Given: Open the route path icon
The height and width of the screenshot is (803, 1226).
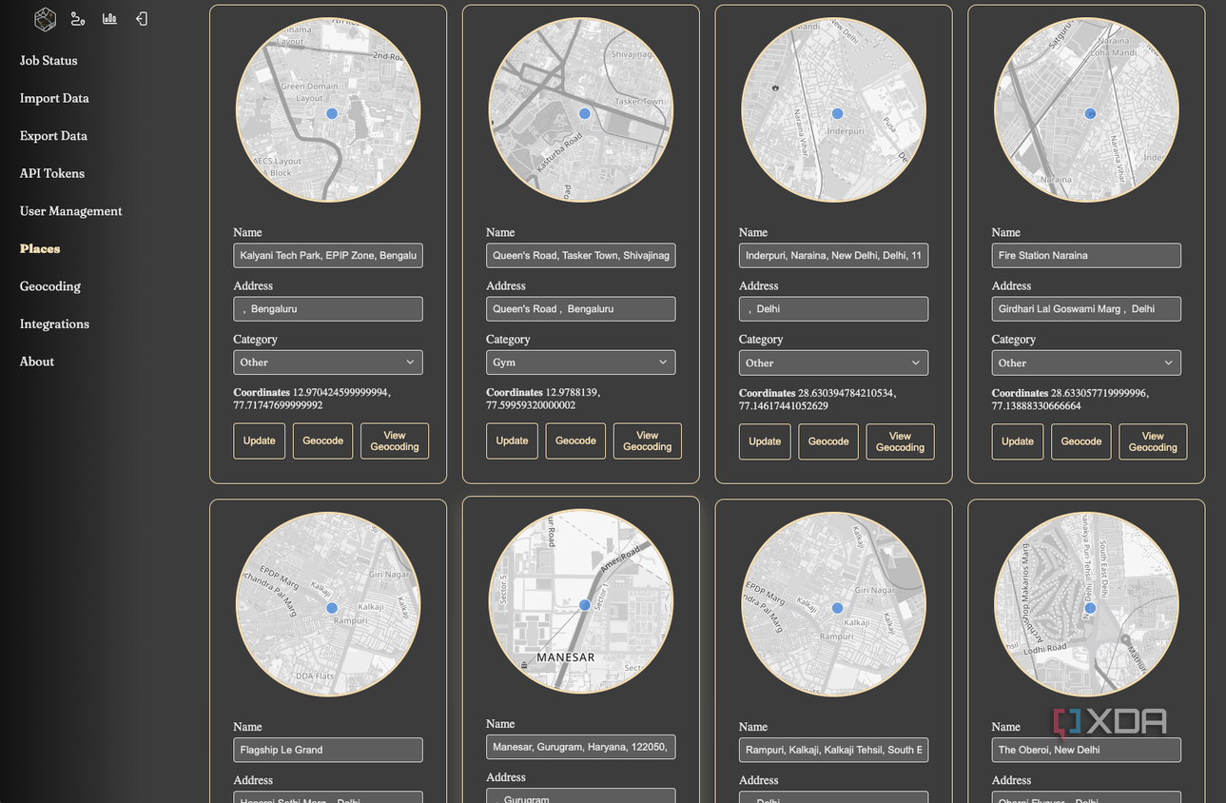Looking at the screenshot, I should click(78, 19).
